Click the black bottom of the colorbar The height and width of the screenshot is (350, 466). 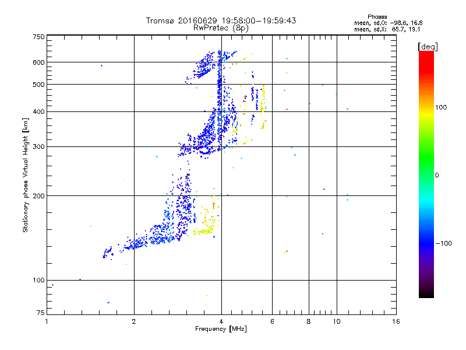426,293
